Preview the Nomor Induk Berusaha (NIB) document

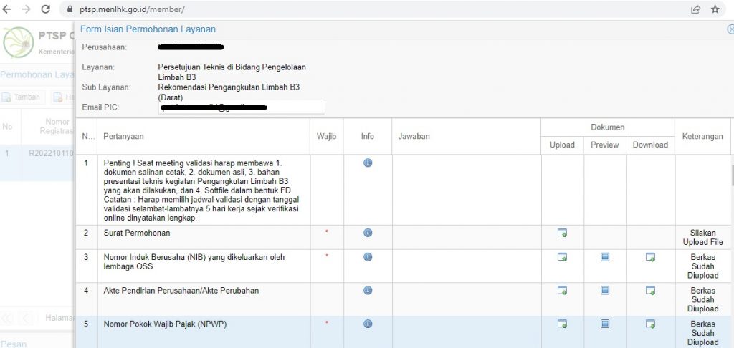[605, 256]
